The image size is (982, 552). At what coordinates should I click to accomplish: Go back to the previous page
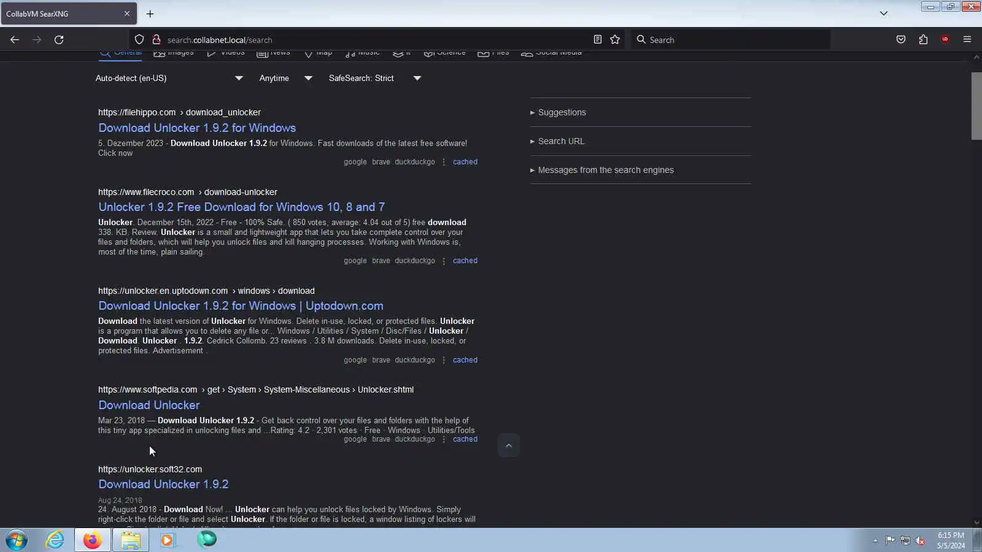pos(15,40)
